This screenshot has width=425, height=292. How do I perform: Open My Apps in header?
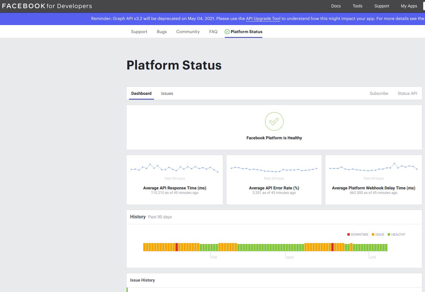click(409, 6)
